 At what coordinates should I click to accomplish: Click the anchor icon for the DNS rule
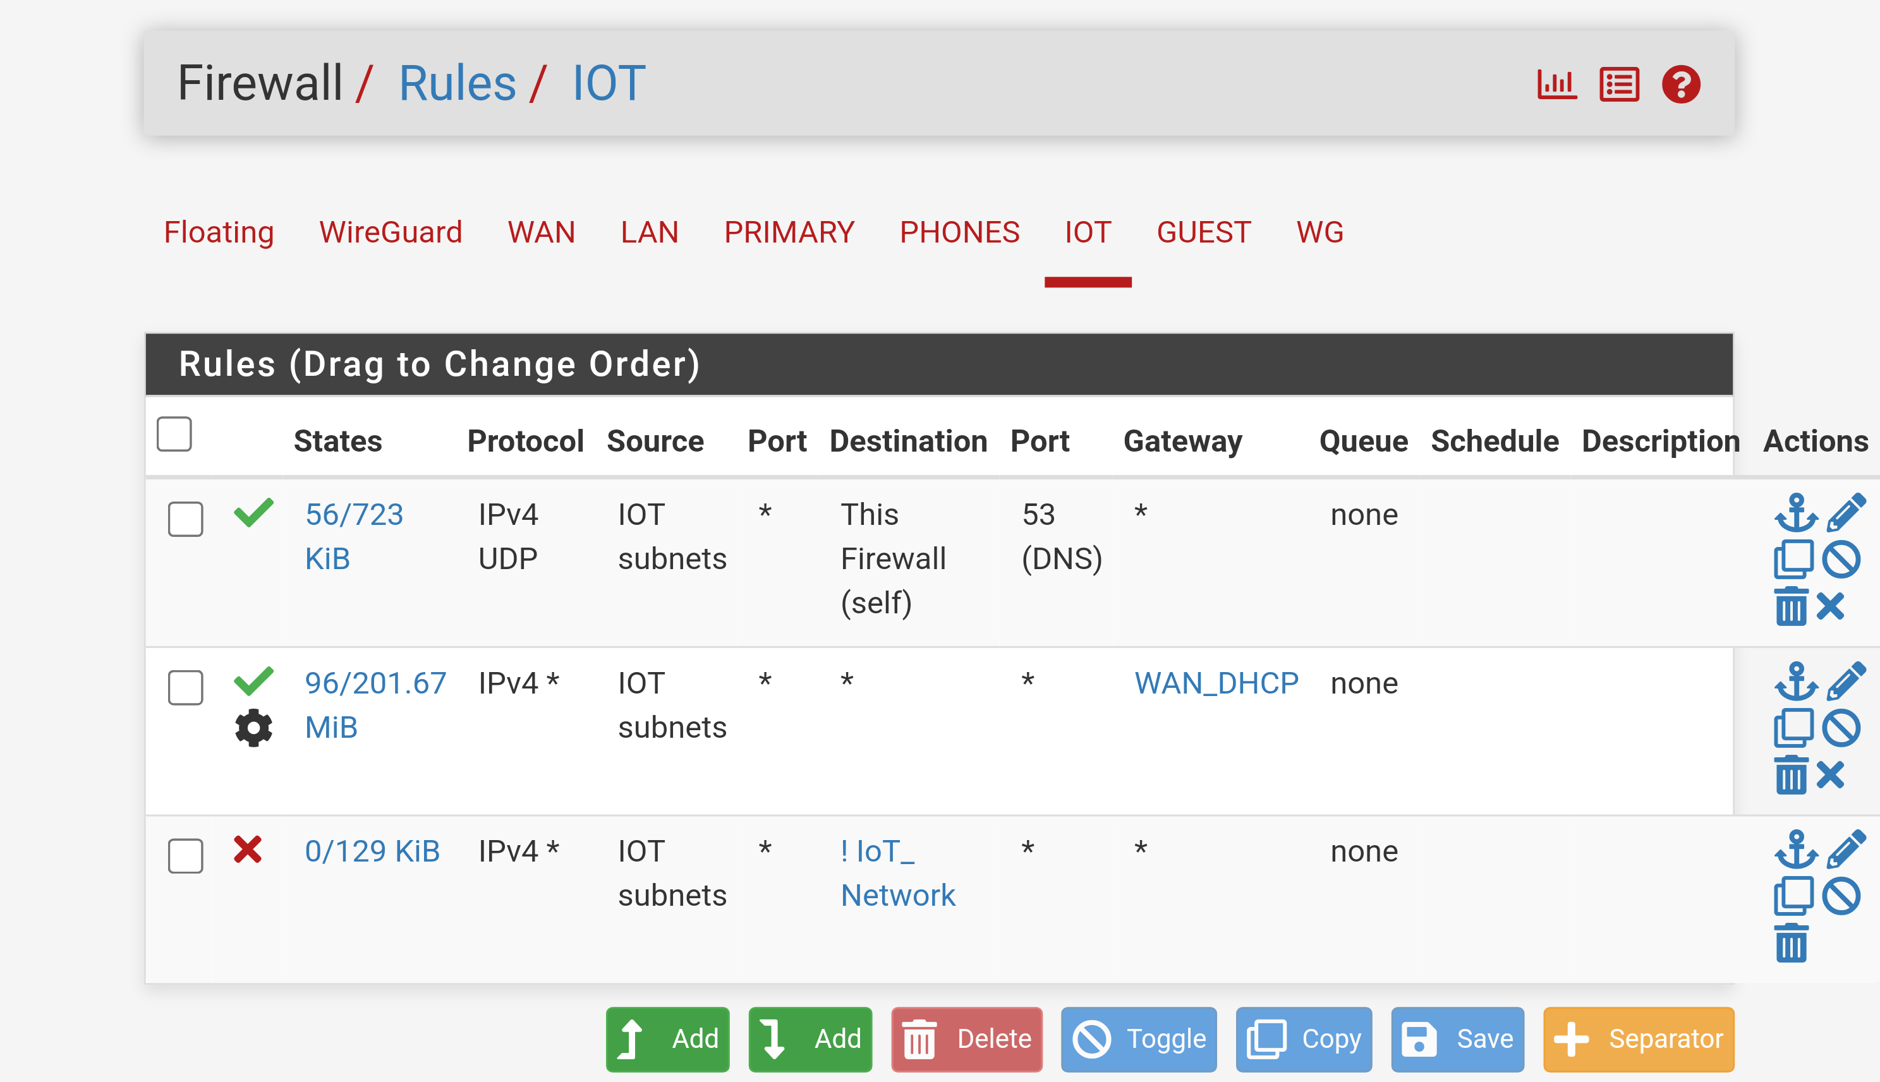click(x=1796, y=513)
